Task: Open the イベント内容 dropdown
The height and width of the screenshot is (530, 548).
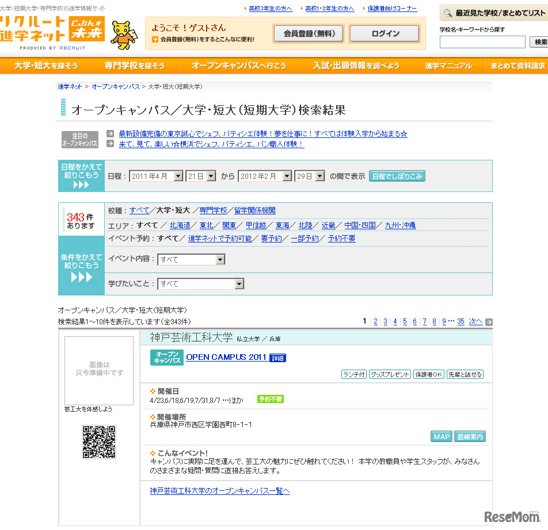Action: click(x=191, y=259)
